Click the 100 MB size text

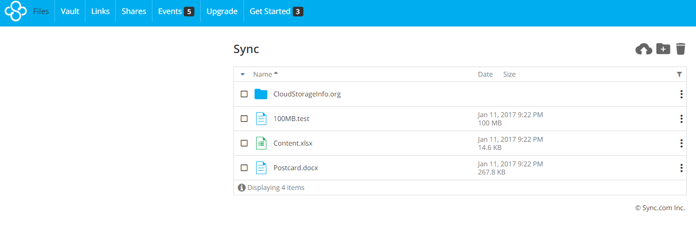click(490, 123)
